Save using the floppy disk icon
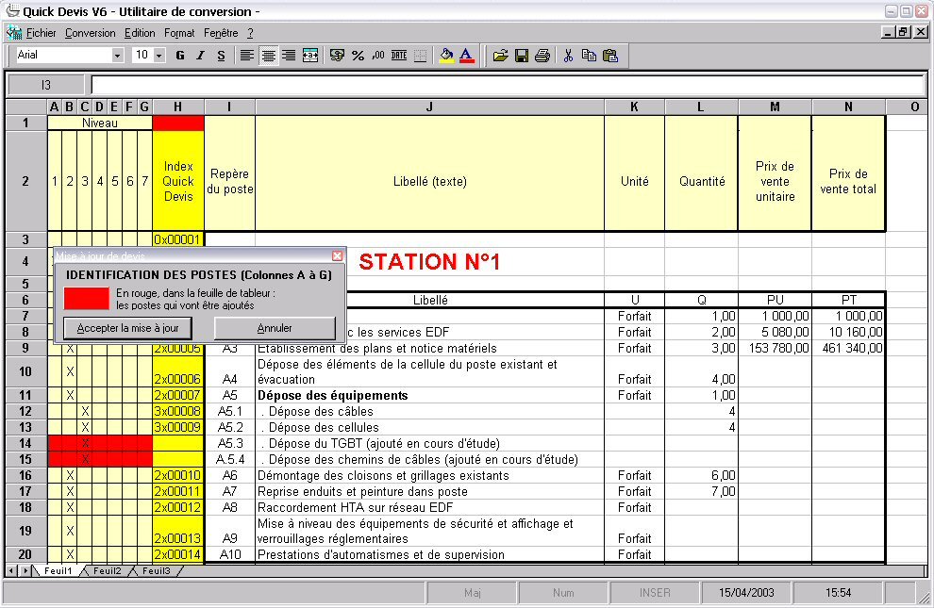This screenshot has height=608, width=934. pyautogui.click(x=522, y=56)
